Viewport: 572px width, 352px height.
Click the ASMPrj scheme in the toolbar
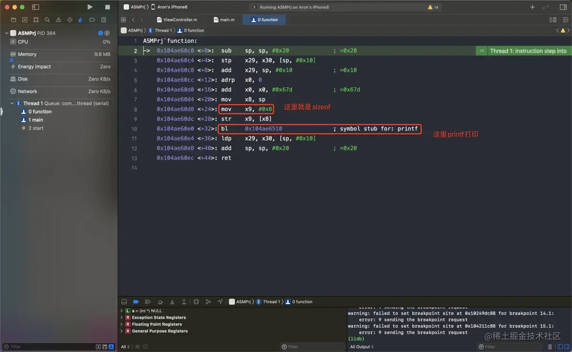tap(134, 7)
